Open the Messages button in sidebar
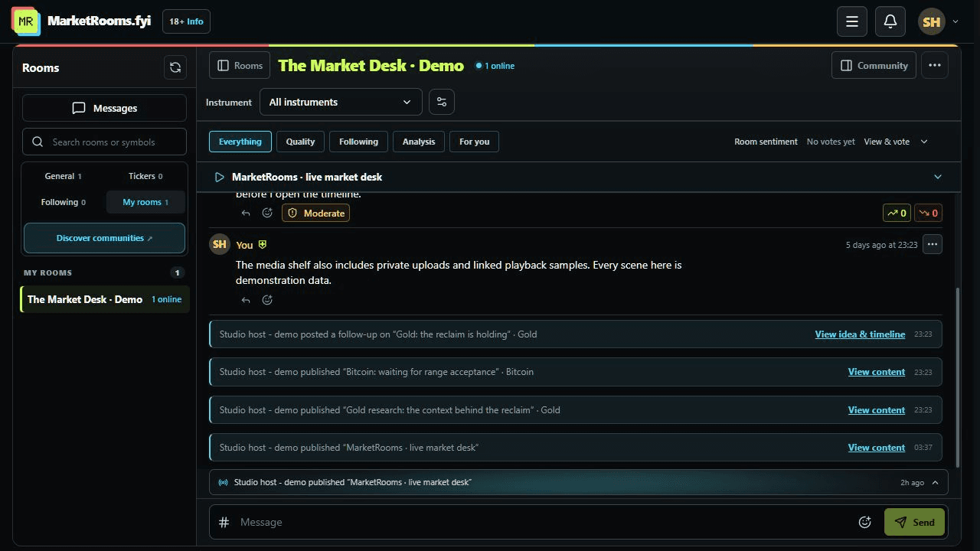980x551 pixels. click(x=104, y=108)
